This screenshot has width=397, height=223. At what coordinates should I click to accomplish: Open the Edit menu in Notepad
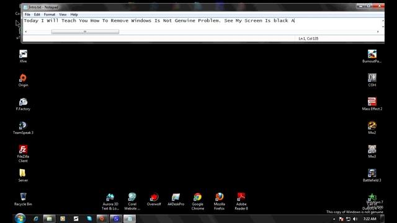pos(37,15)
